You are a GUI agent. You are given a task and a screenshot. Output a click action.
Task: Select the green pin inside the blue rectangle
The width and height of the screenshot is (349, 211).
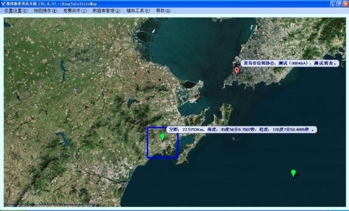162,137
